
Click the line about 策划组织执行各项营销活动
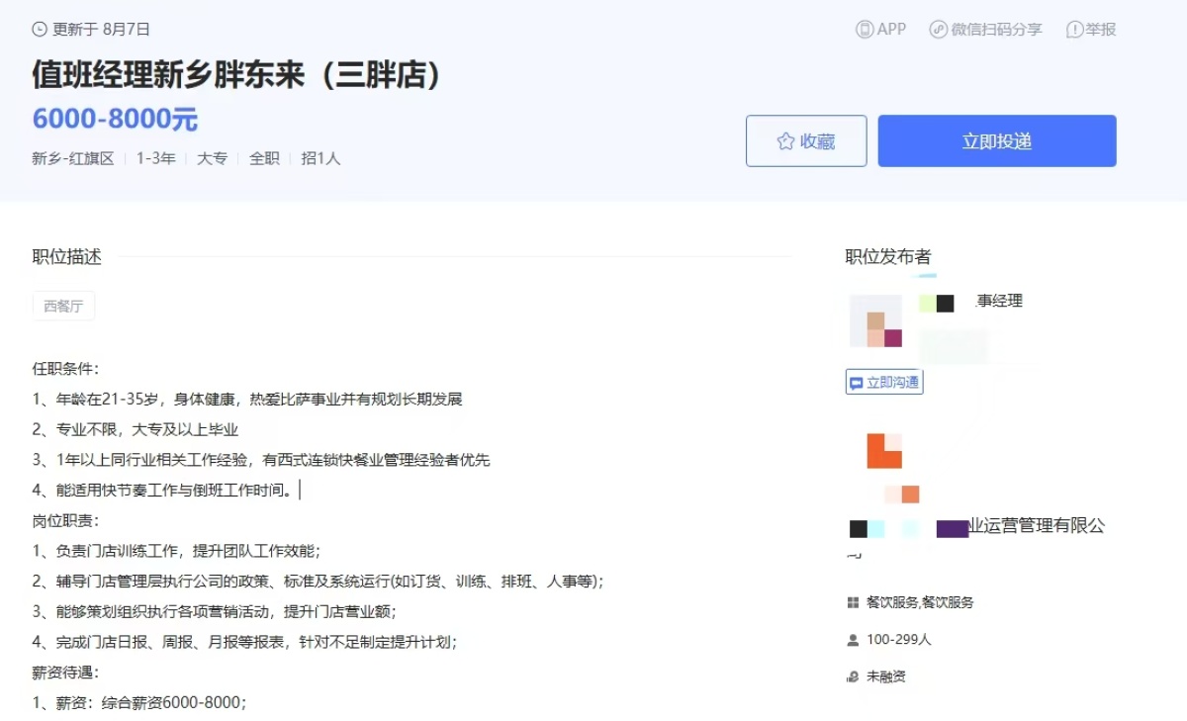click(215, 612)
